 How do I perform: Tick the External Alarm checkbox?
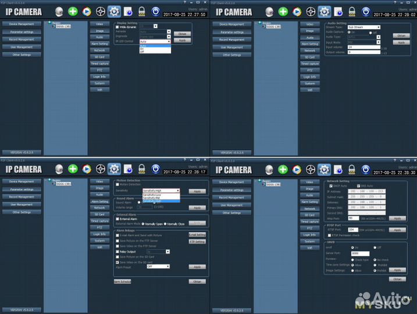point(117,219)
